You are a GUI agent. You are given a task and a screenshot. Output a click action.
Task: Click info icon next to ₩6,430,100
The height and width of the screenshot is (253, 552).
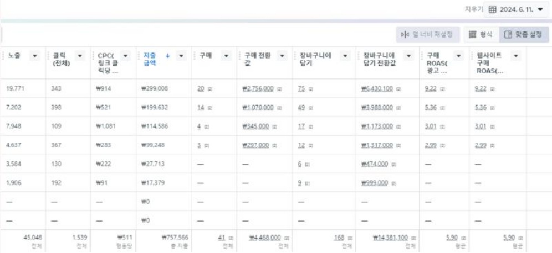click(398, 89)
